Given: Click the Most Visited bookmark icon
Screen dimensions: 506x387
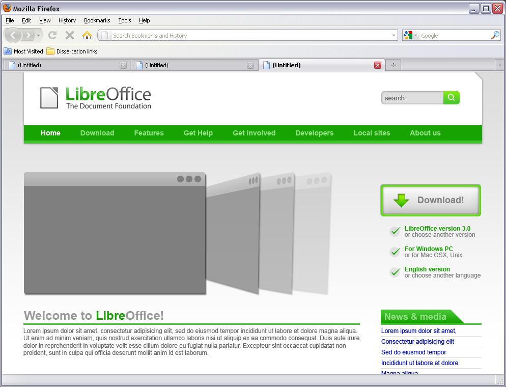Looking at the screenshot, I should coord(8,51).
